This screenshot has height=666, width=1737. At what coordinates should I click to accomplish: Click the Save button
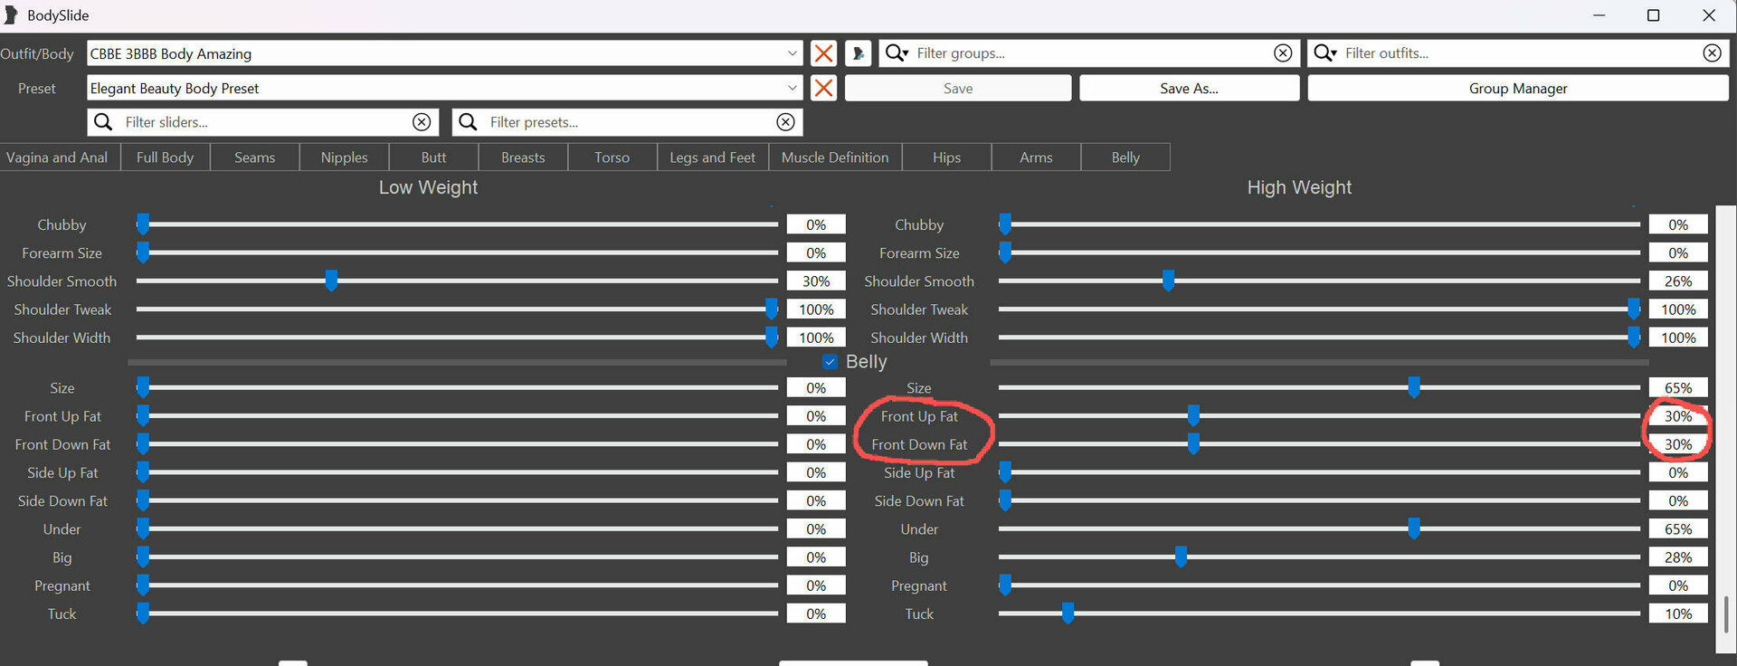tap(958, 88)
